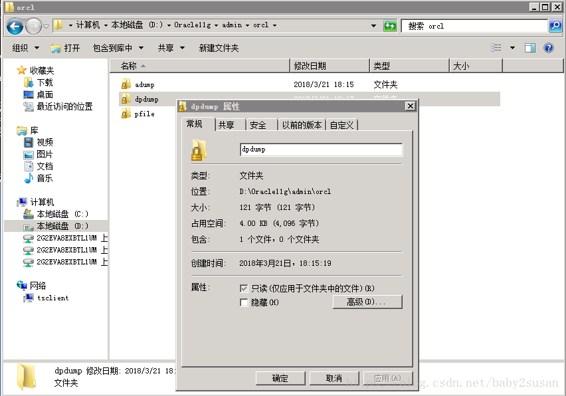Select the adump folder icon
Image resolution: width=566 pixels, height=396 pixels.
(126, 84)
